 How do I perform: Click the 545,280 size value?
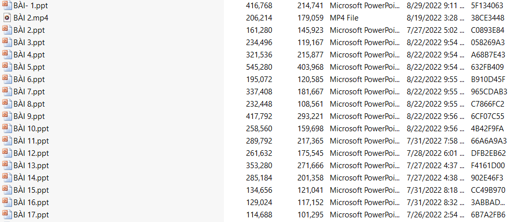(x=259, y=67)
